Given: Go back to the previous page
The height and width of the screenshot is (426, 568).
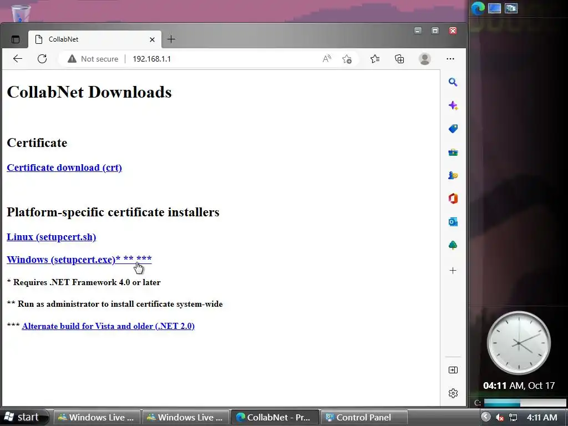Looking at the screenshot, I should coord(17,59).
